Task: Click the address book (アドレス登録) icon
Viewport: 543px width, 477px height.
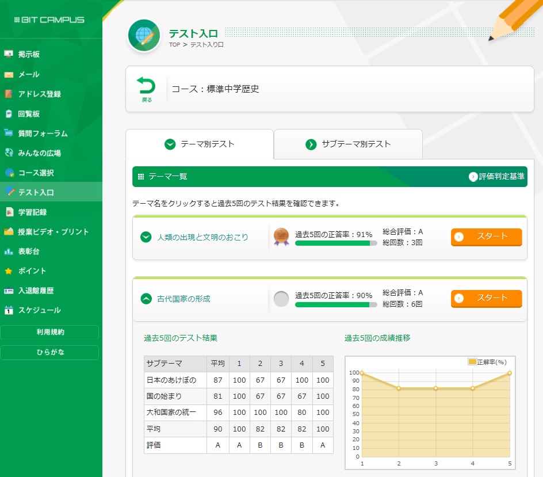Action: point(9,94)
